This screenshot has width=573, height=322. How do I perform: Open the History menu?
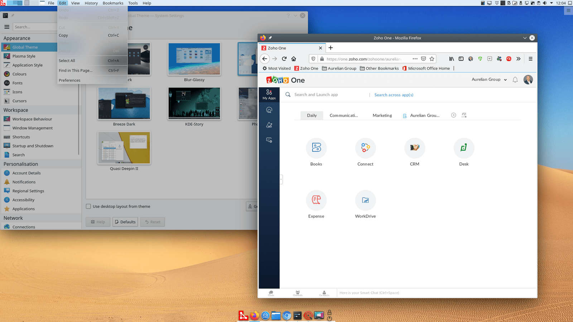point(91,3)
